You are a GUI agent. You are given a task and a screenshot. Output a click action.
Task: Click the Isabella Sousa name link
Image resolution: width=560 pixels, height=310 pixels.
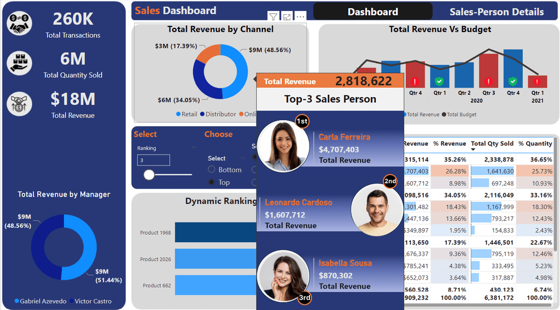coord(345,263)
